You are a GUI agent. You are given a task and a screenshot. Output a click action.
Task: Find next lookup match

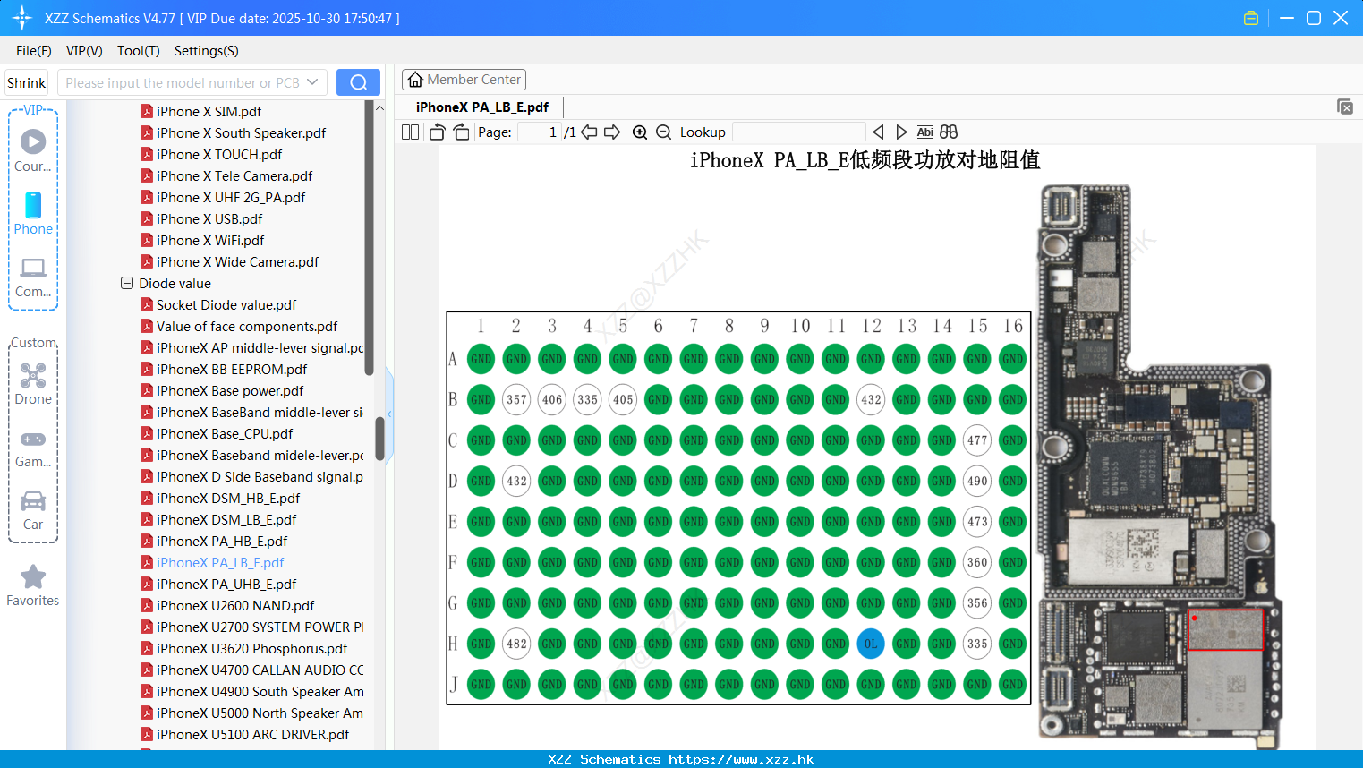(901, 132)
